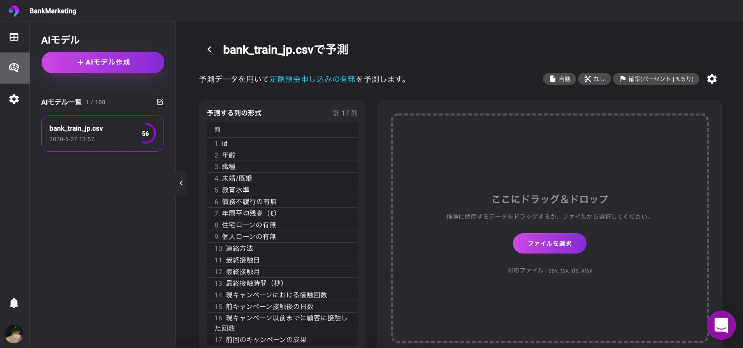Select row 16. 現キャンペーン以前までに顧客に接触した回数
The width and height of the screenshot is (743, 348).
pyautogui.click(x=282, y=323)
